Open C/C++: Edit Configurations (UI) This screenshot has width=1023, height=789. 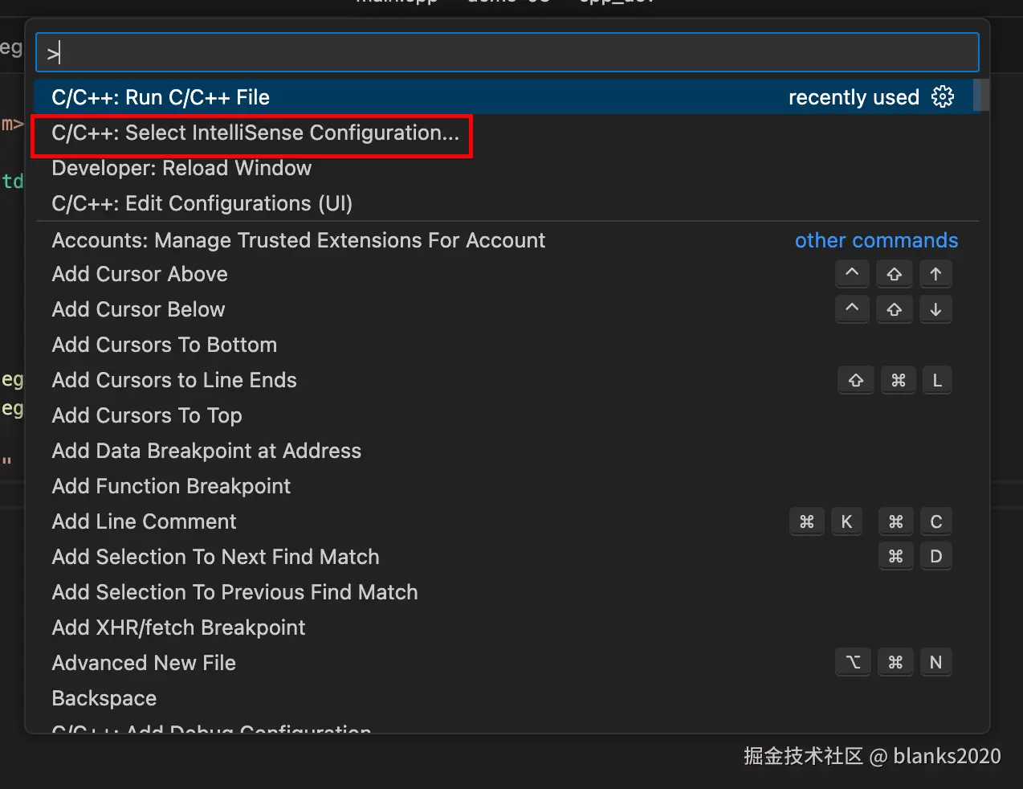click(x=202, y=204)
